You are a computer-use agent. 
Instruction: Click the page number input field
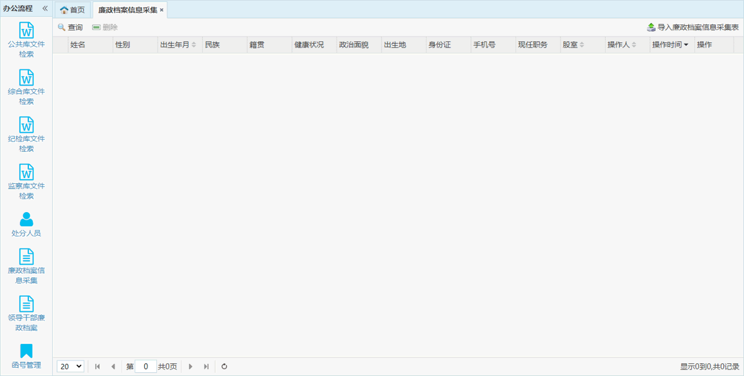coord(145,366)
